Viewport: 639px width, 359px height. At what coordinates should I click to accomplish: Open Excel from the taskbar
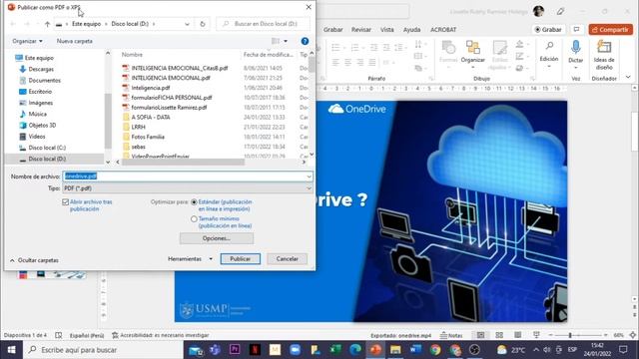tap(335, 350)
